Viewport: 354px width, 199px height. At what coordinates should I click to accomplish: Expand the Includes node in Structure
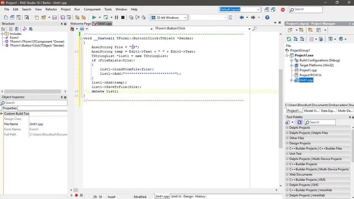(x=2, y=34)
